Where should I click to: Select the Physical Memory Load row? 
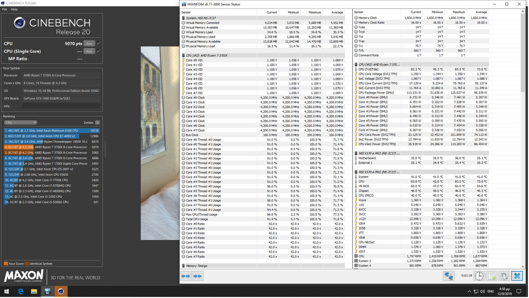tap(262, 46)
